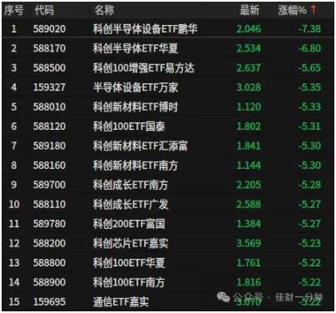Click the 代码 column header
Image resolution: width=336 pixels, height=313 pixels.
[x=44, y=11]
